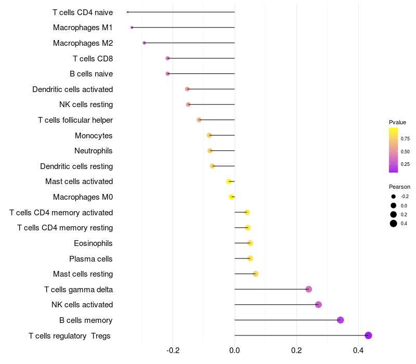
Task: Click the Pearson -0.2 legend circle
Action: (x=394, y=197)
